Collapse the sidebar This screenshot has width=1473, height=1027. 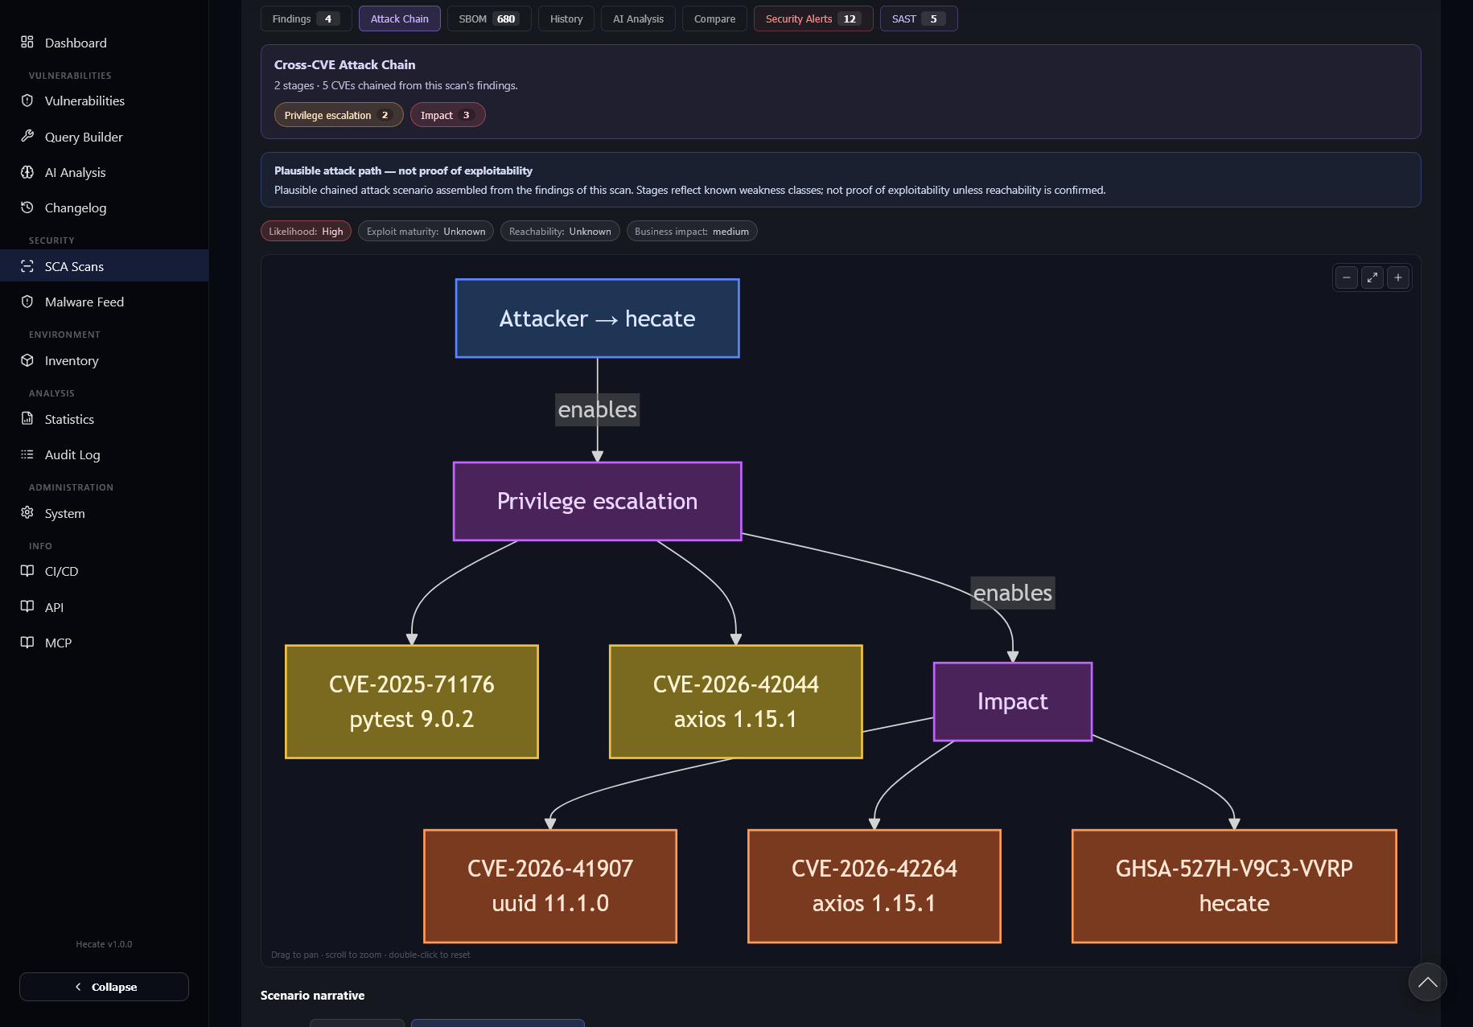104,987
